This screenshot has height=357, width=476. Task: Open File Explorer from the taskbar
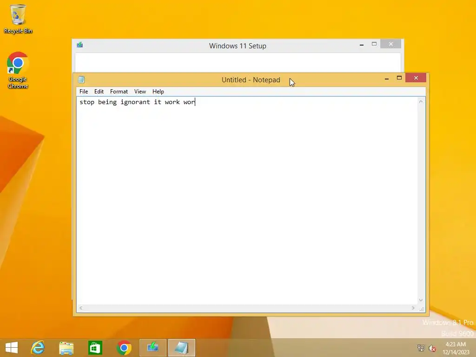[x=66, y=348]
